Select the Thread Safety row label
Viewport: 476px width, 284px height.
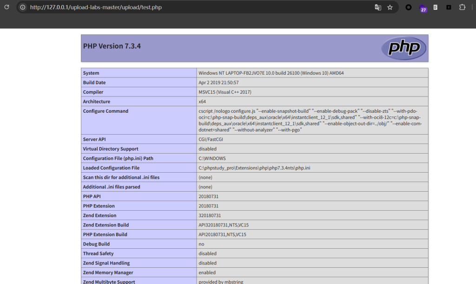98,253
